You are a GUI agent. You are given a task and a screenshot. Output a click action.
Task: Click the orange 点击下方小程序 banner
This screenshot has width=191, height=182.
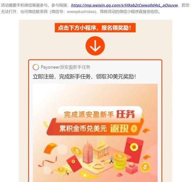click(x=95, y=28)
